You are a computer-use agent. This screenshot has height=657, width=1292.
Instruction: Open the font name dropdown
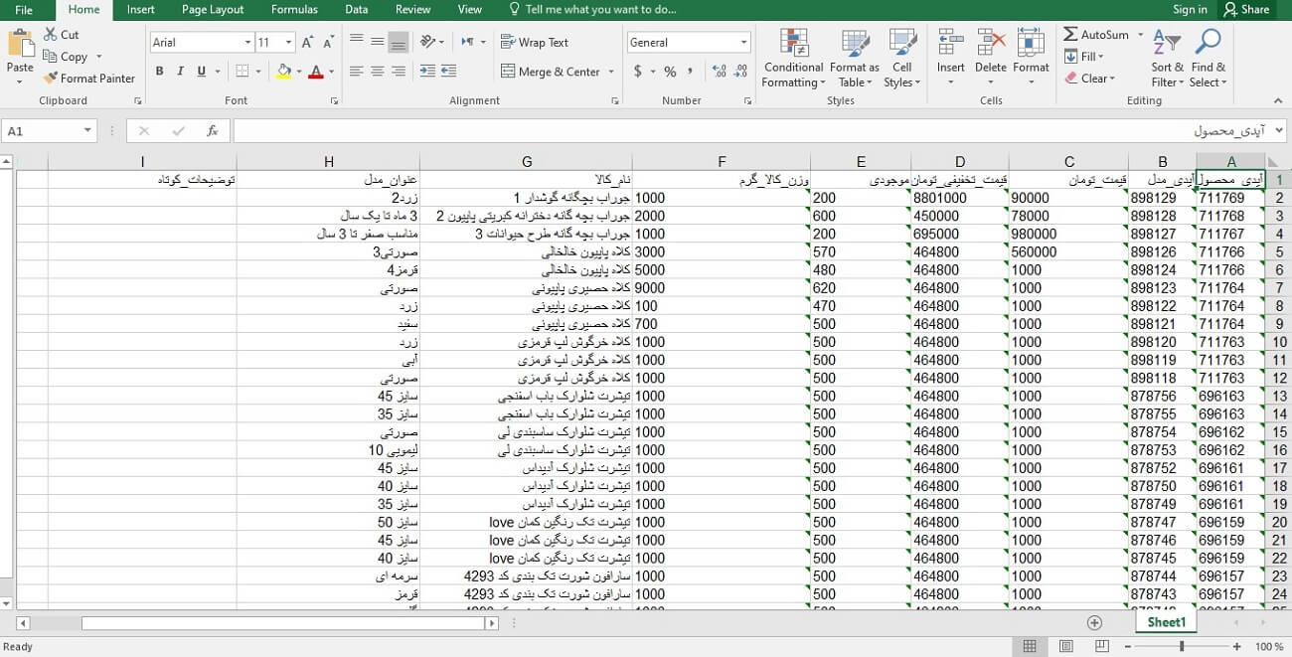(x=247, y=43)
